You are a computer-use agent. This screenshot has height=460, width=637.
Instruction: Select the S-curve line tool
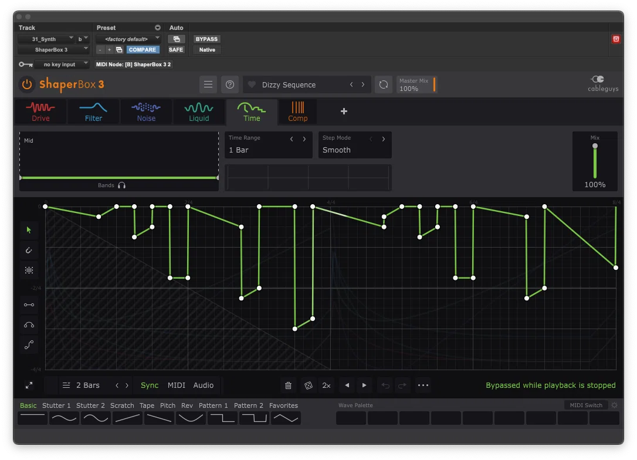point(29,344)
